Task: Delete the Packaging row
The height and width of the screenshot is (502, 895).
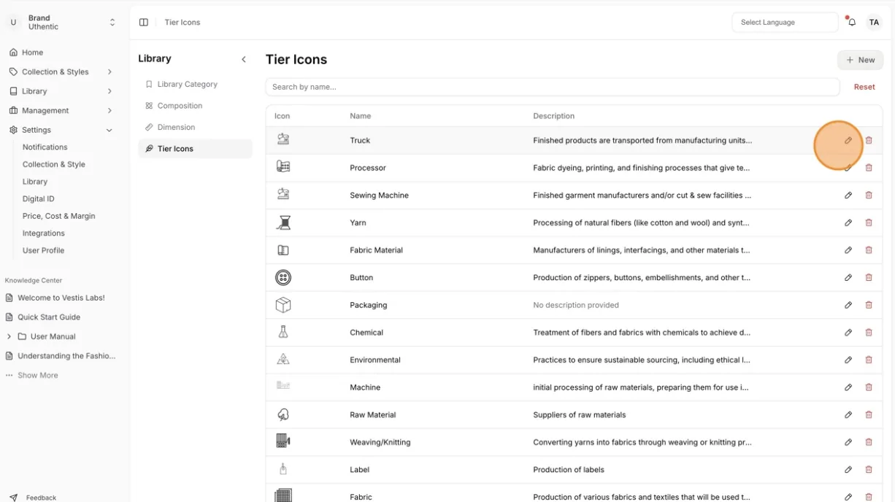Action: [869, 305]
